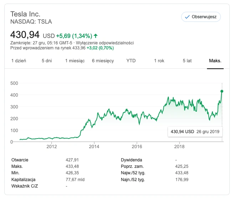This screenshot has height=199, width=234.
Task: Show the 5 lat chart range
Action: coord(187,60)
